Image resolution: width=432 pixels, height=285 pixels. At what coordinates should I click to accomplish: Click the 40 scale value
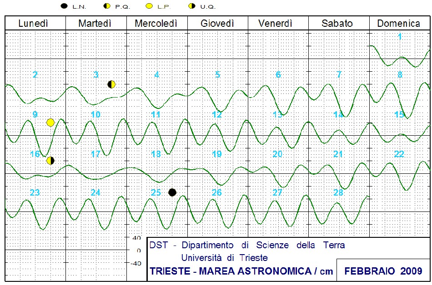[x=137, y=238]
